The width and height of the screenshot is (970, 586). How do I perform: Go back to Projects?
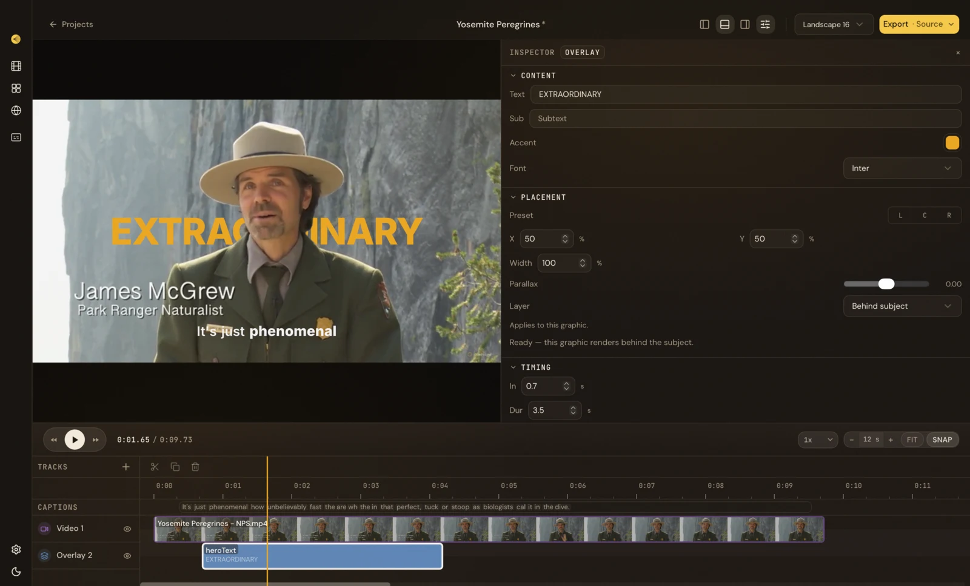[x=71, y=24]
